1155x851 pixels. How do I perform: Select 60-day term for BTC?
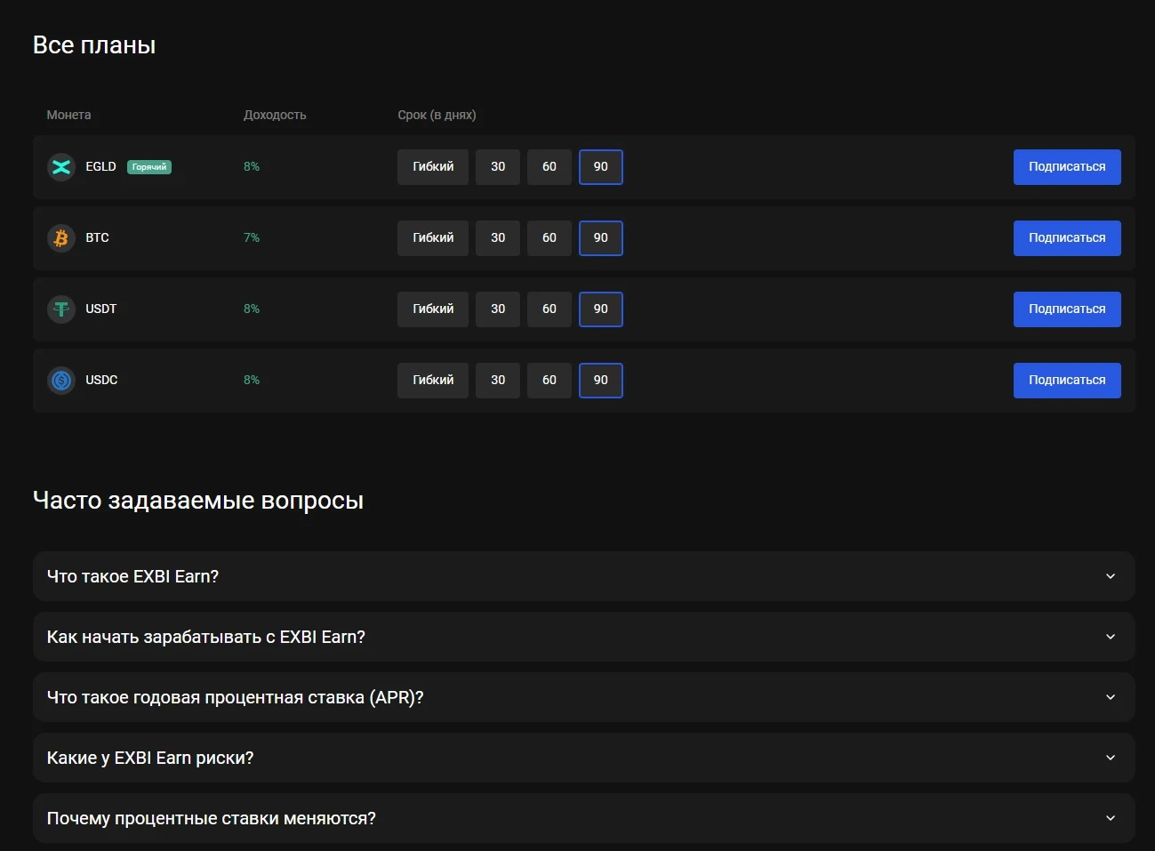click(x=549, y=238)
